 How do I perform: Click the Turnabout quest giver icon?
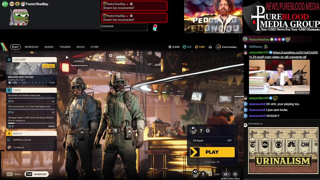[9, 147]
